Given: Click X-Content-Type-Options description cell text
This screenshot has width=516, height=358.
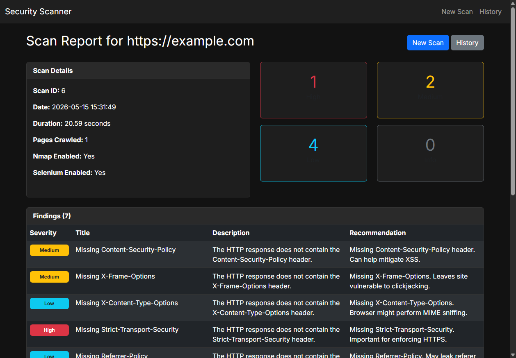Looking at the screenshot, I should (276, 308).
